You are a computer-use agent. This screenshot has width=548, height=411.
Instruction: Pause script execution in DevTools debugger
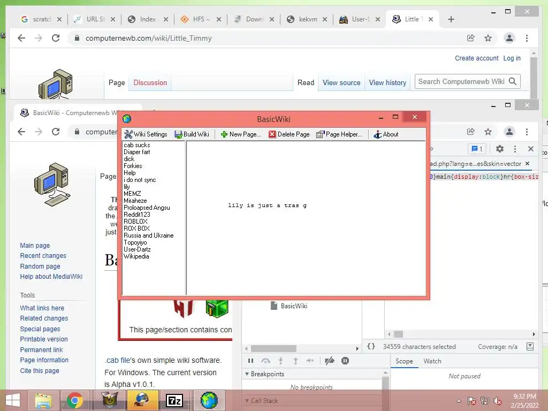click(250, 361)
